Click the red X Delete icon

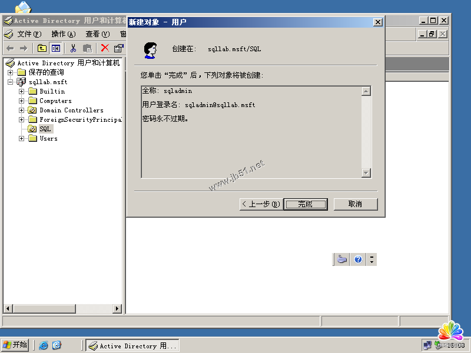(x=105, y=48)
